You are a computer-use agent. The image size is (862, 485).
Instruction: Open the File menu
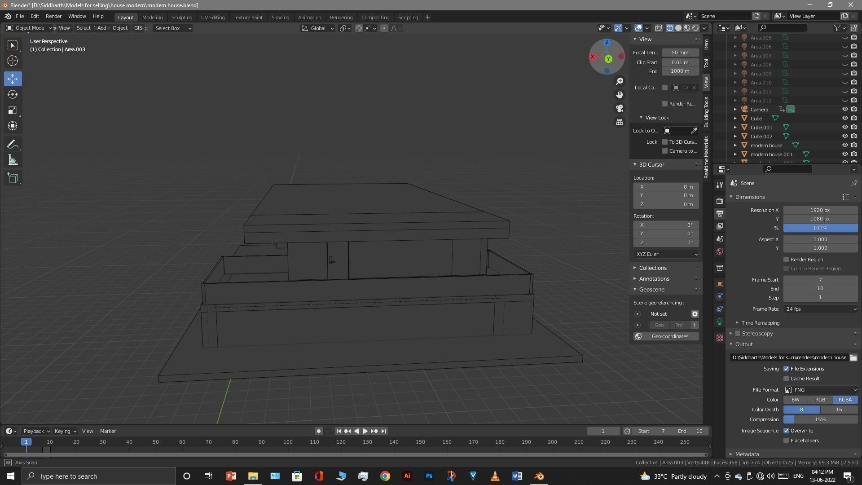tap(20, 16)
